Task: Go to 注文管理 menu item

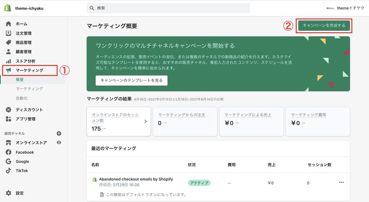Action: 24,33
